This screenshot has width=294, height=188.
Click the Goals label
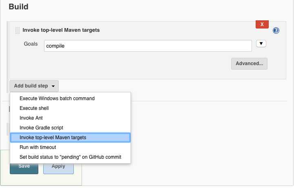coord(31,44)
